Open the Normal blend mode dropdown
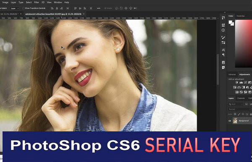 [239, 109]
